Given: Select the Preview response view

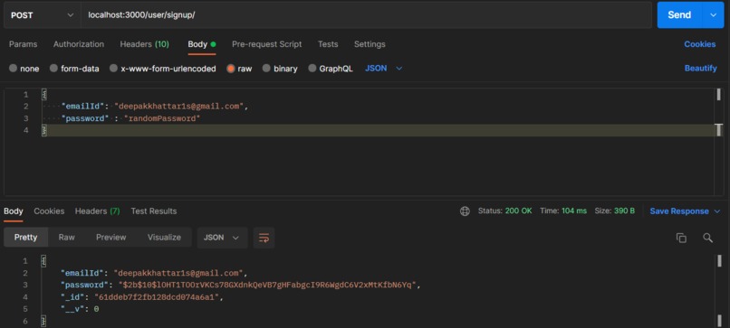Looking at the screenshot, I should [x=110, y=238].
